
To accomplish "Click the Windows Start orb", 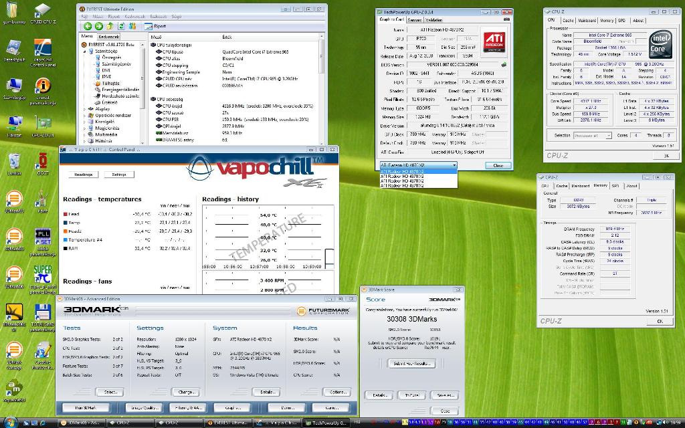I will [9, 421].
